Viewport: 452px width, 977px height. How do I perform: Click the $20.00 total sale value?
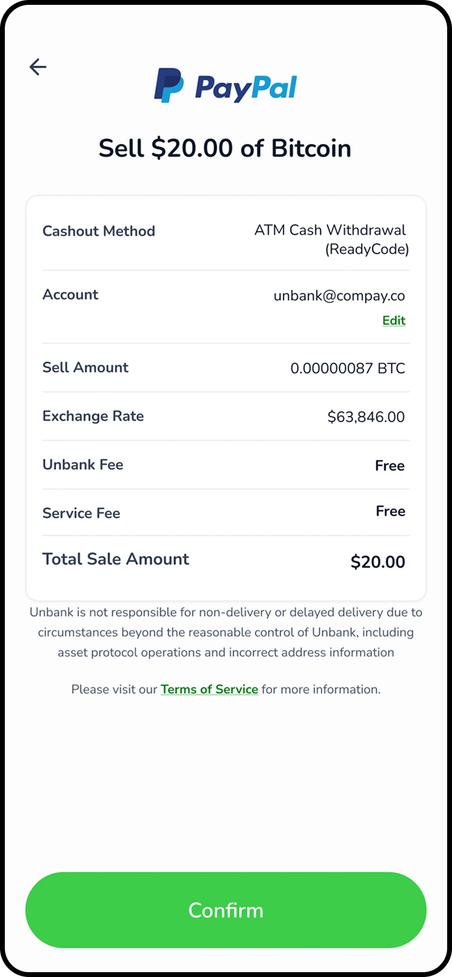click(378, 562)
